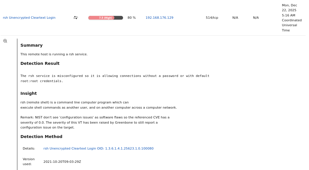Select the 514/tcp port location value

click(x=212, y=18)
